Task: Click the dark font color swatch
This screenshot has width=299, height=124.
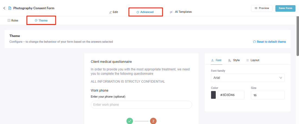Action: [213, 95]
